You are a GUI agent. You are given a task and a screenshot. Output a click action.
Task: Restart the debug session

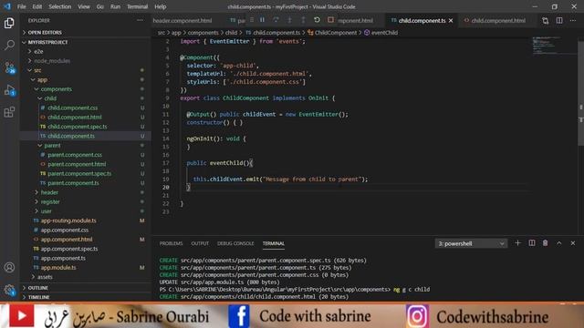coord(317,20)
